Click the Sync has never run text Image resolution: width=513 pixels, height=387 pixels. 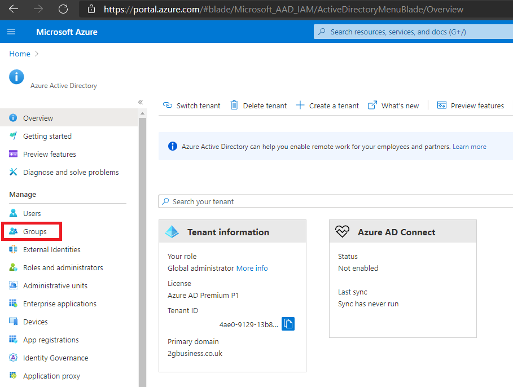(x=368, y=304)
